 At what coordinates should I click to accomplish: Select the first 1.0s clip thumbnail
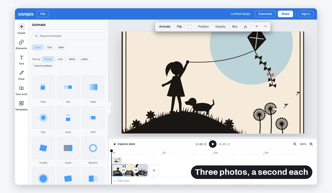pos(117,170)
